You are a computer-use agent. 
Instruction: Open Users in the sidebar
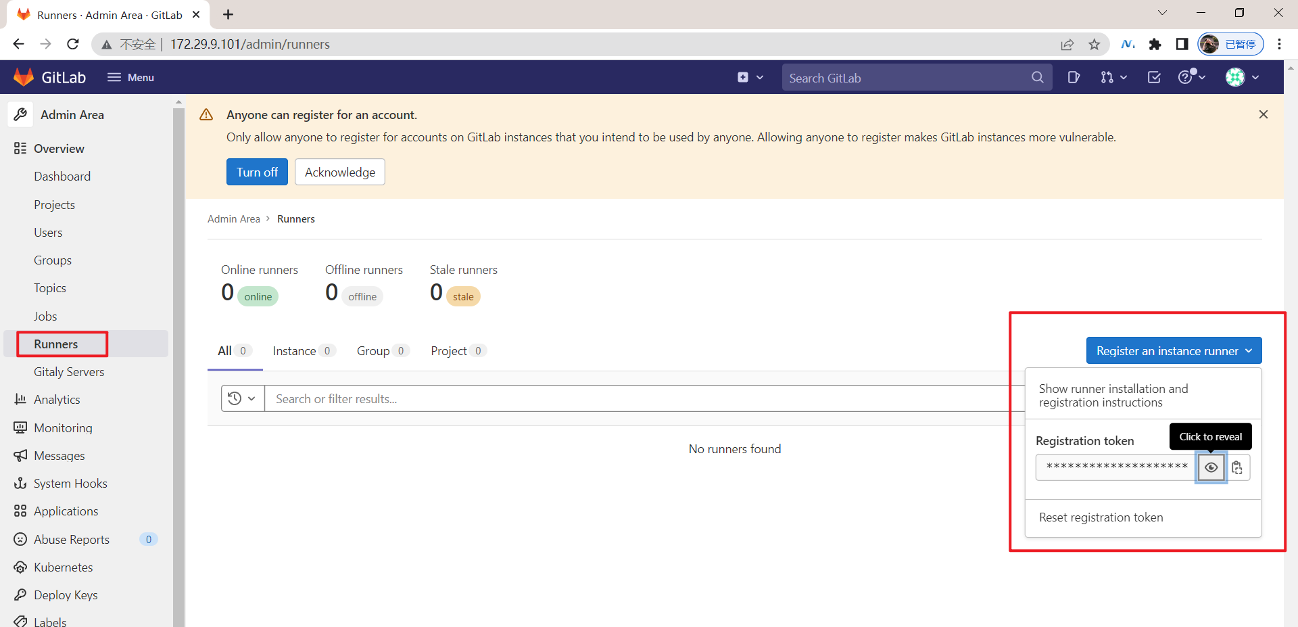(x=48, y=233)
